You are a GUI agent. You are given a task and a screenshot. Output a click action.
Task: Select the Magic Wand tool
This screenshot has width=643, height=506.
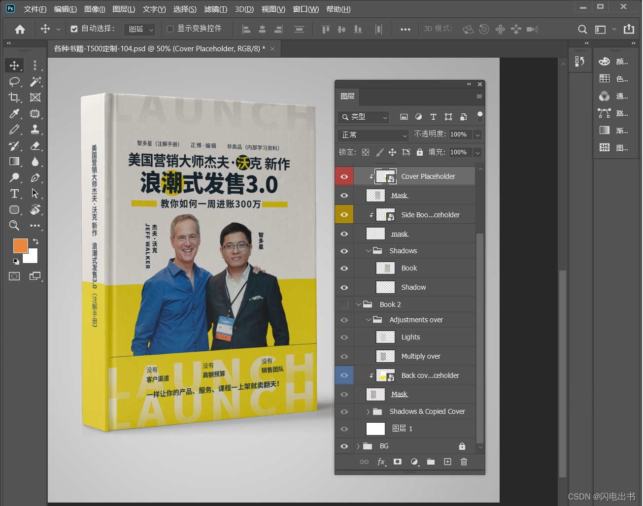click(x=35, y=81)
